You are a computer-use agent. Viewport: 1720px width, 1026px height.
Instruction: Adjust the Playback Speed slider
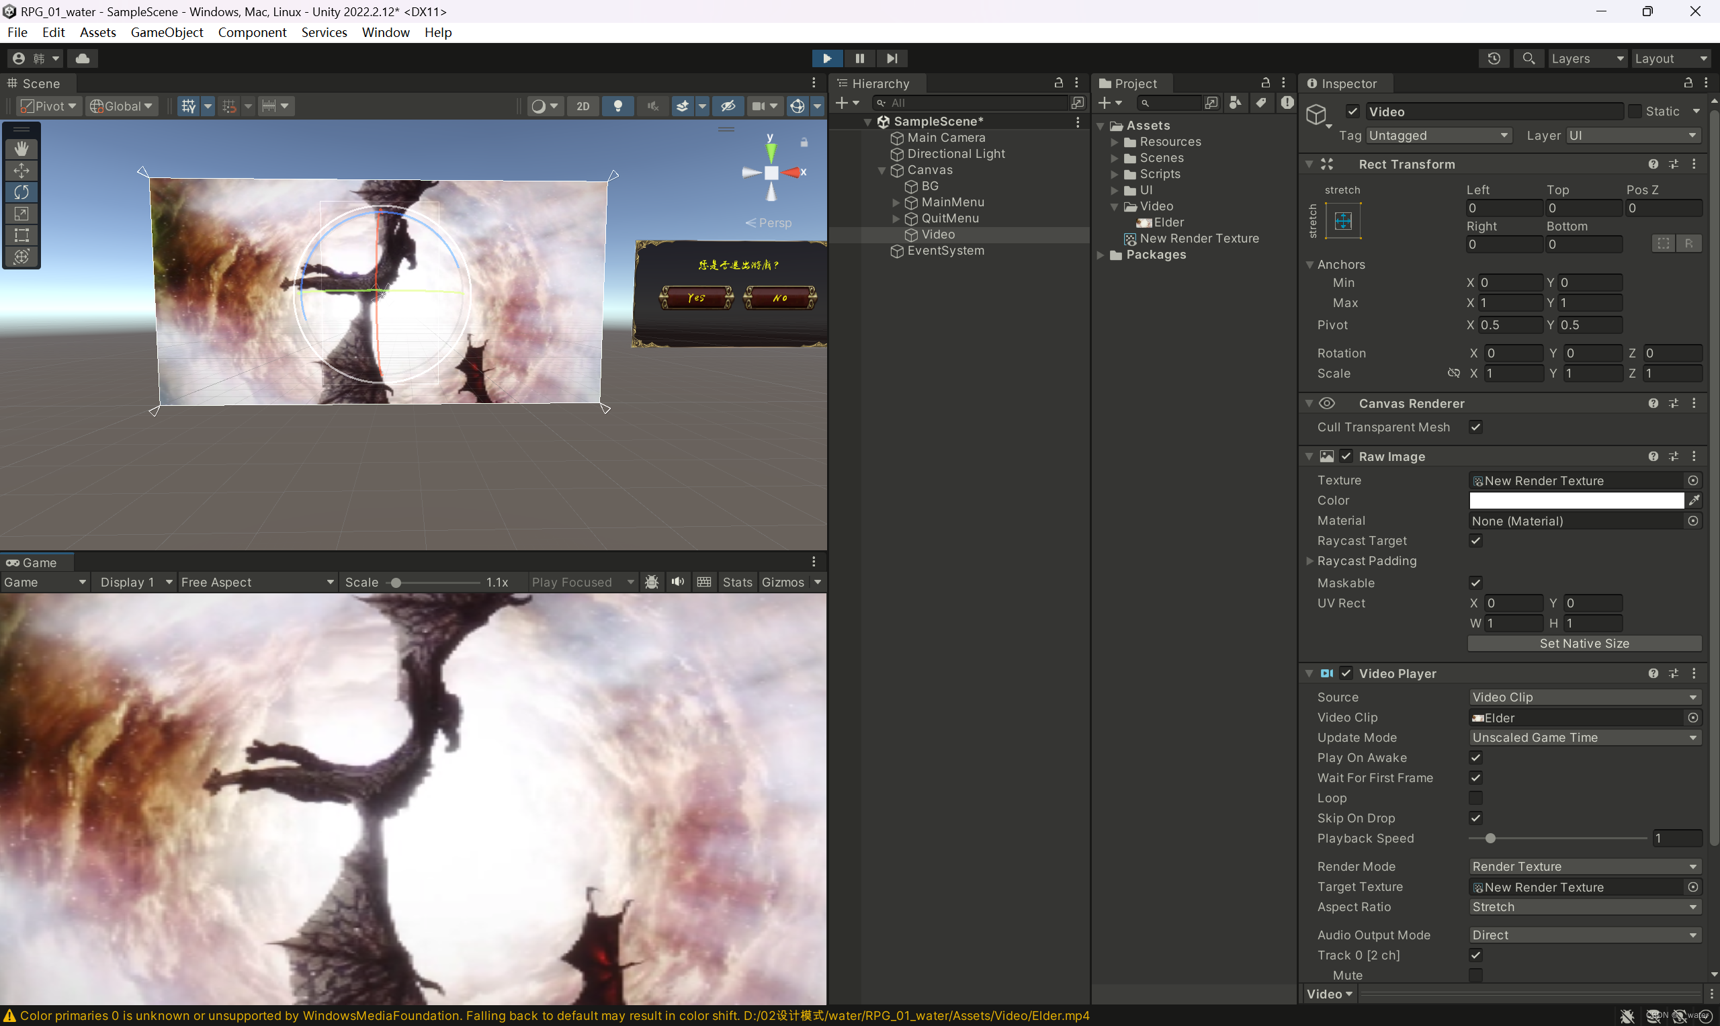pos(1557,839)
